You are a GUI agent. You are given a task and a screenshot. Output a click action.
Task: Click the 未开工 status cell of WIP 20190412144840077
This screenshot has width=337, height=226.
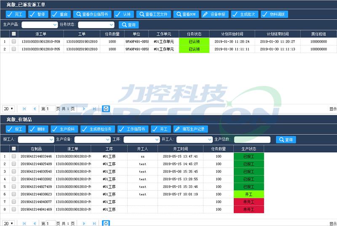point(249,202)
